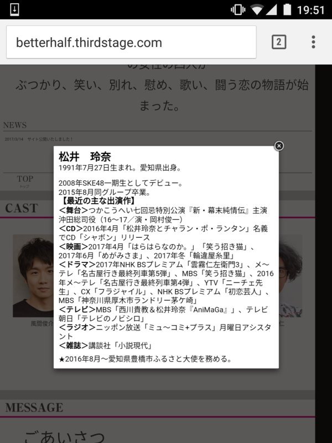Open the 2017/3/14 site launch news entry
The height and width of the screenshot is (443, 332).
[39, 139]
